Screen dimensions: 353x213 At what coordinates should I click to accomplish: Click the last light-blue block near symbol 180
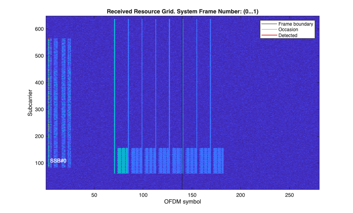coord(219,161)
